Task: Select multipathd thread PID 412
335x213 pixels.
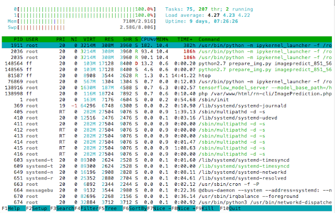Action: click(166, 130)
